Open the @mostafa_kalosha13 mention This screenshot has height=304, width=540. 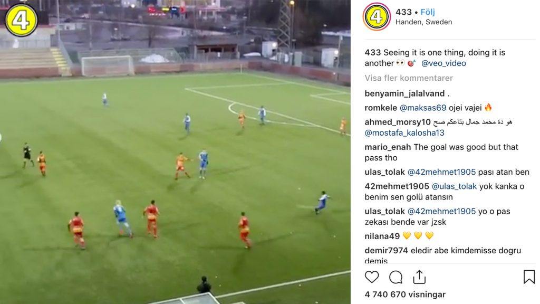[x=404, y=132]
